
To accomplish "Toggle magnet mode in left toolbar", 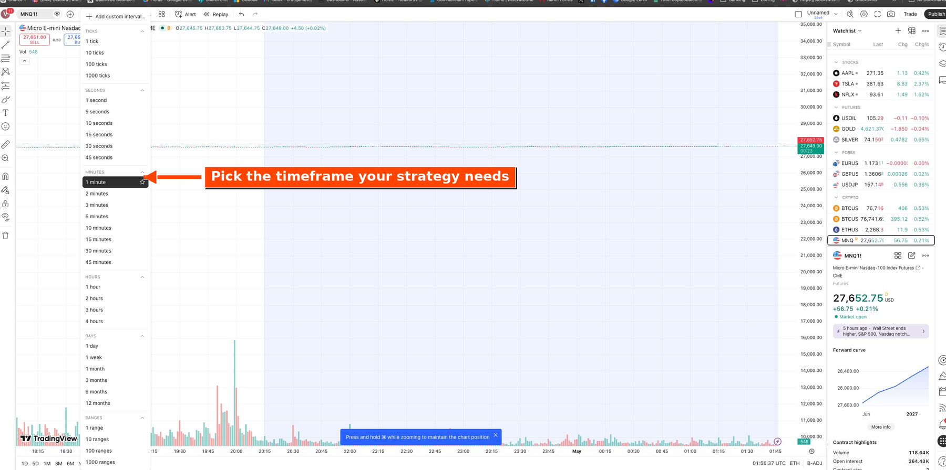I will (6, 176).
